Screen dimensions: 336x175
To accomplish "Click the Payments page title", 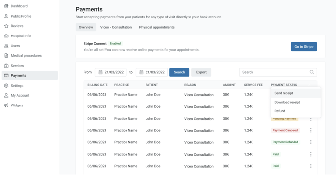I will (x=89, y=9).
